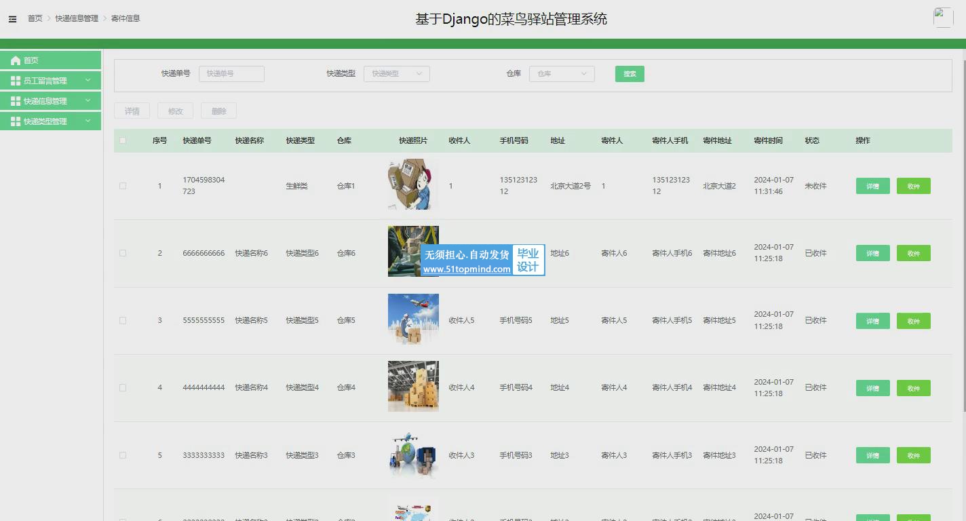Expand the 快递信息管理 sidebar chevron

point(88,101)
